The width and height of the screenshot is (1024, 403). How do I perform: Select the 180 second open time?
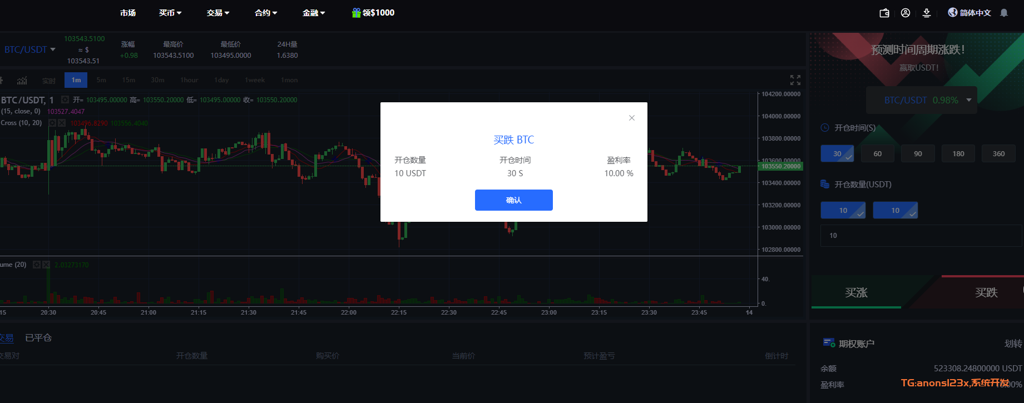coord(958,153)
